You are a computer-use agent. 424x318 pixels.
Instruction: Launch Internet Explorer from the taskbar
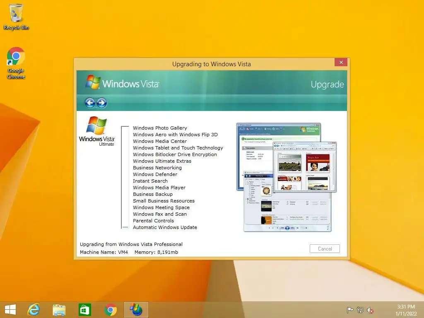[x=34, y=310]
